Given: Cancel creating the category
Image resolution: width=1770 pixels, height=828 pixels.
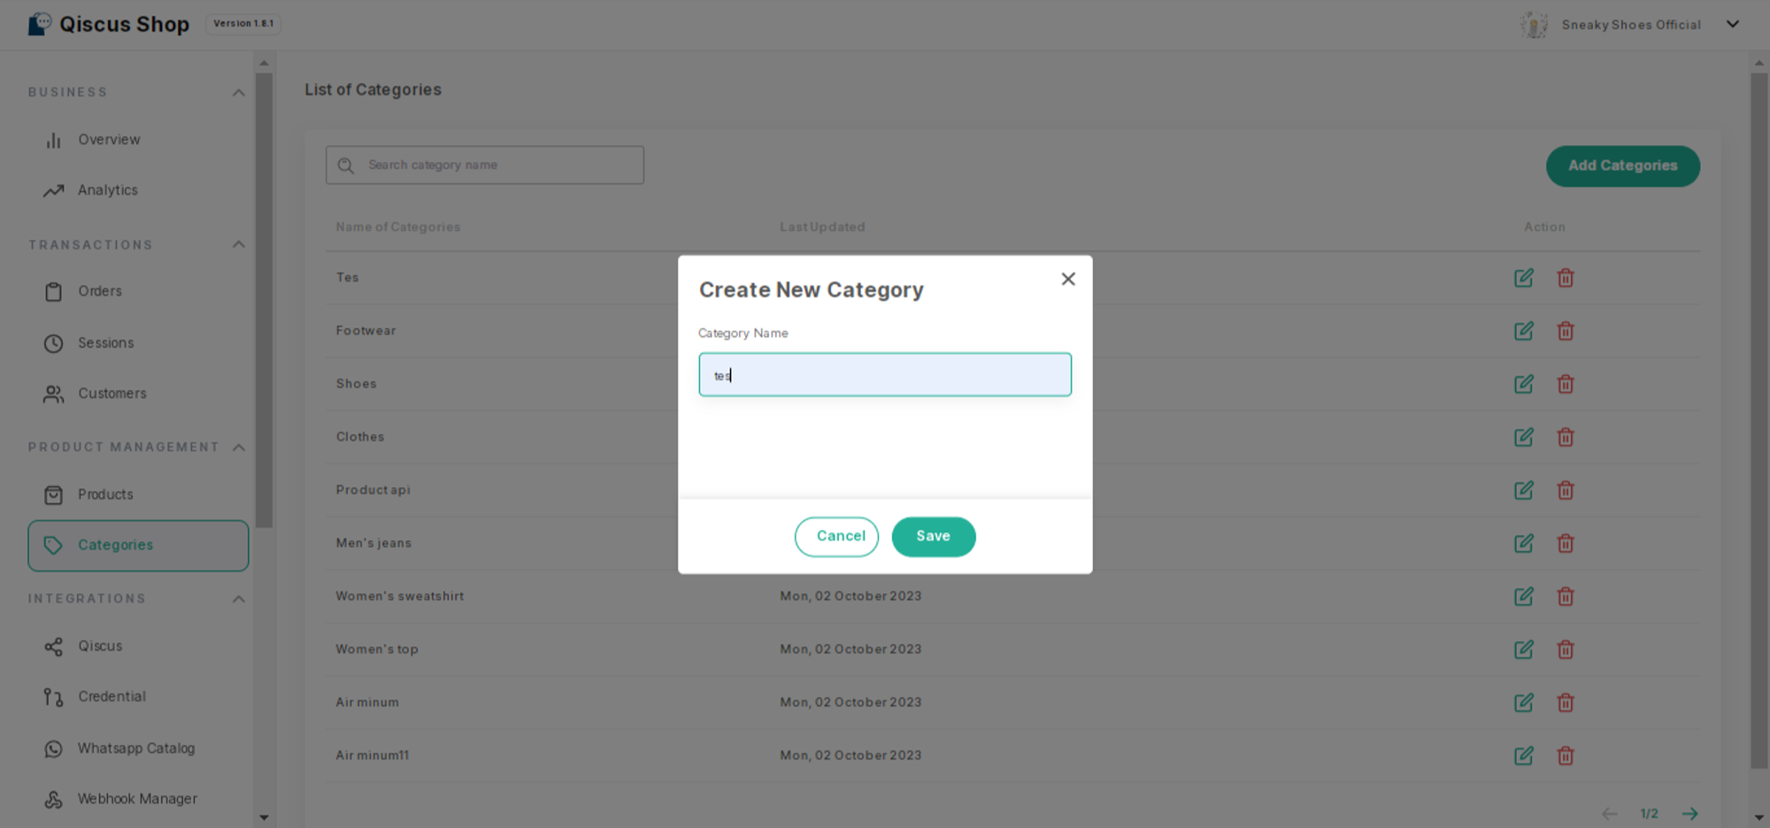Looking at the screenshot, I should click(x=836, y=536).
